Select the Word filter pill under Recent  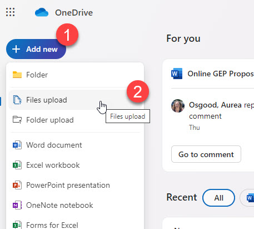coord(247,198)
